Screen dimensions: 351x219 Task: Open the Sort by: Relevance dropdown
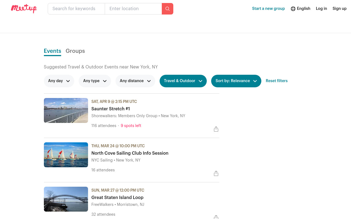coord(236,81)
